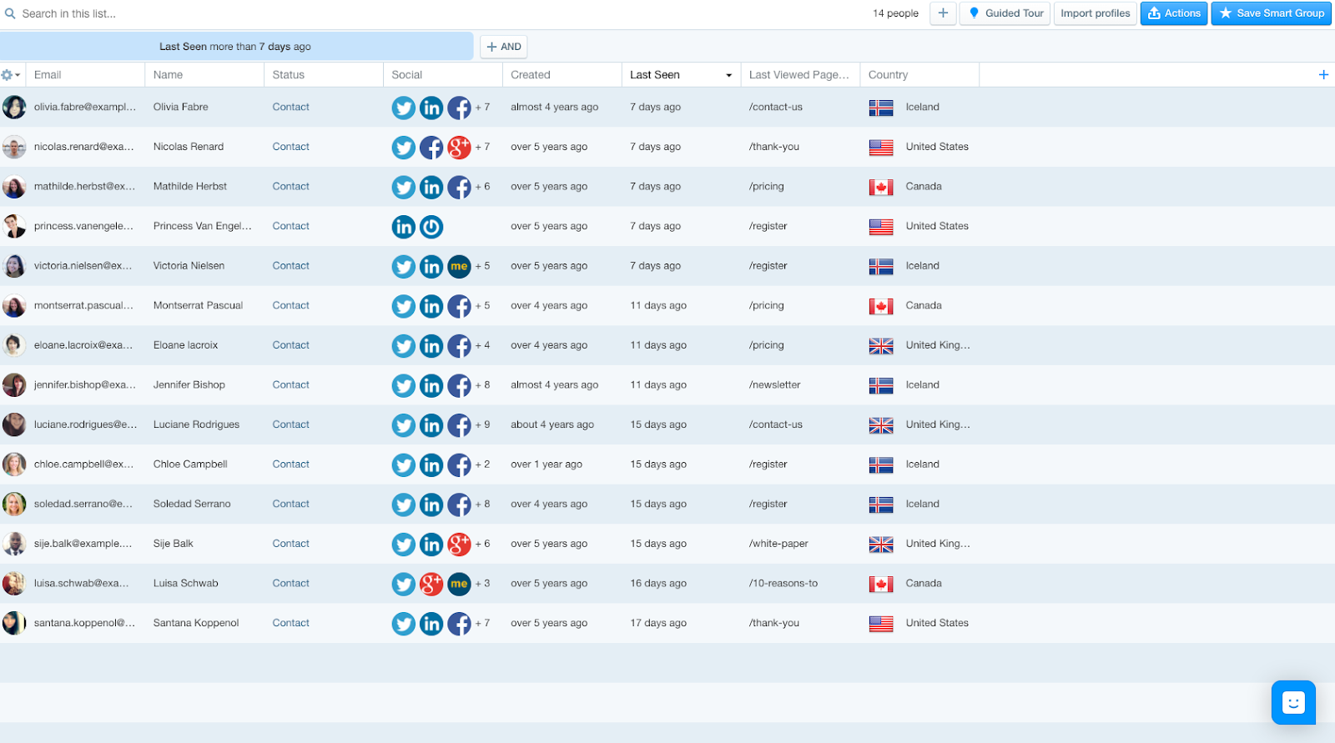Open Santana Koppenol's Contact status link
Screen dimensions: 1335x743
point(290,623)
